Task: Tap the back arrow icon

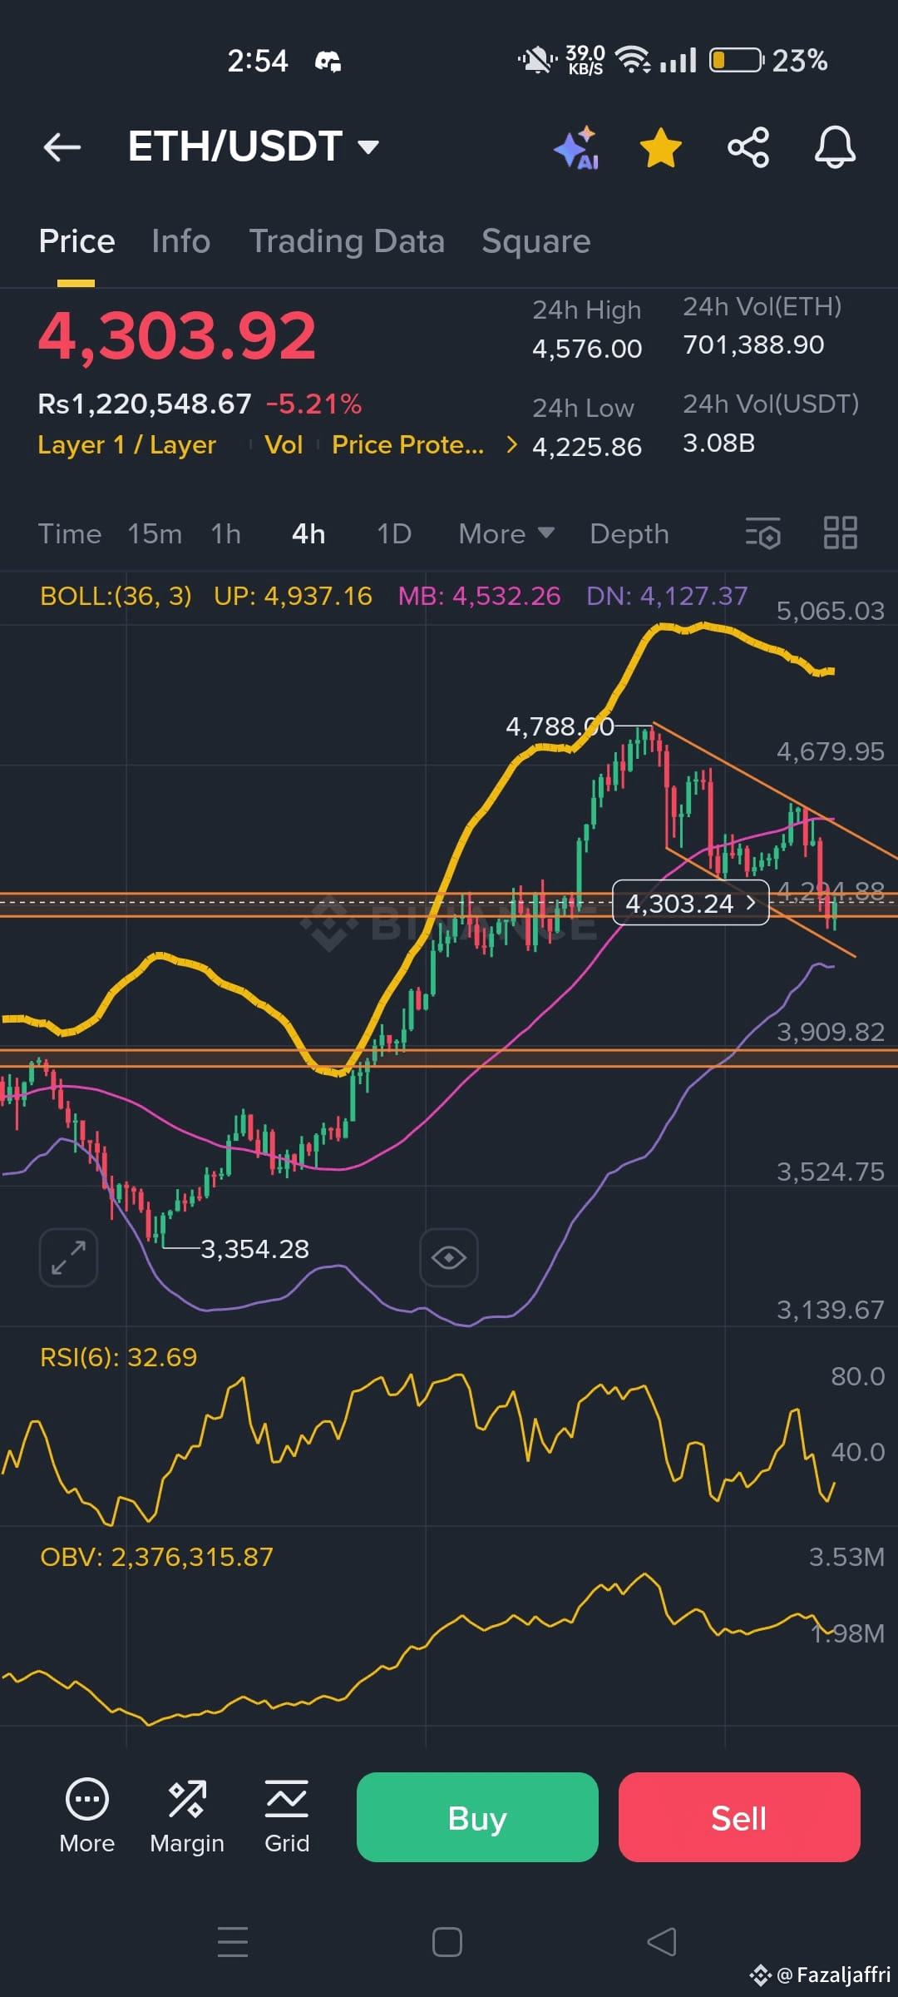Action: pyautogui.click(x=62, y=148)
